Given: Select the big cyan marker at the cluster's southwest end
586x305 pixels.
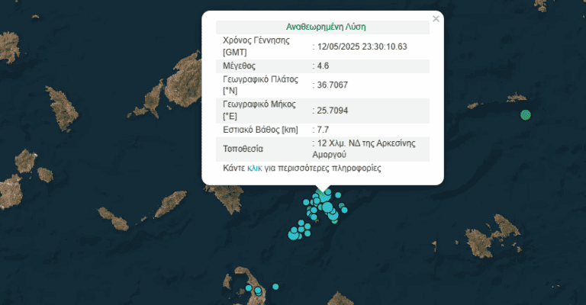Looking at the screenshot, I should point(294,234).
